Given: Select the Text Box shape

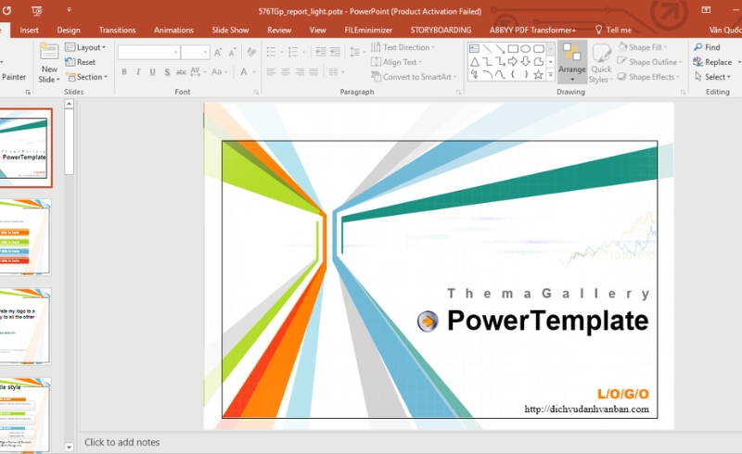Looking at the screenshot, I should [x=474, y=49].
